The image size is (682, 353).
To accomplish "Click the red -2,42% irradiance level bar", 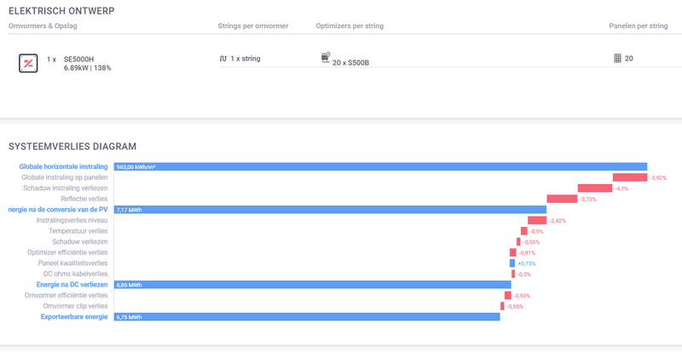I will pyautogui.click(x=536, y=220).
